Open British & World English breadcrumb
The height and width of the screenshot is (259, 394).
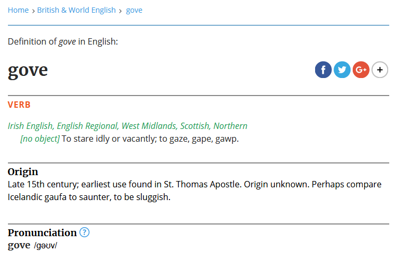click(76, 10)
